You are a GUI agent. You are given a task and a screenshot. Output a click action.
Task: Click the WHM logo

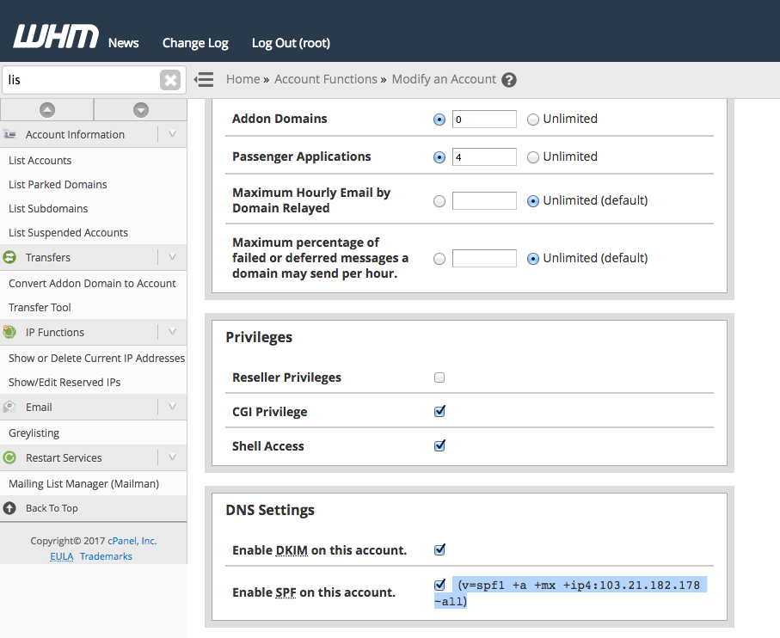56,37
